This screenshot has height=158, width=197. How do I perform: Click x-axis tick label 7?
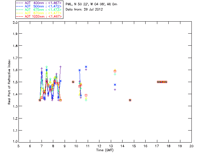coord(42,146)
